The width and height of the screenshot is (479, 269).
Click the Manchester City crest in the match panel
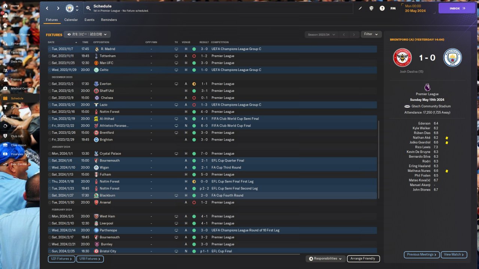pyautogui.click(x=452, y=58)
